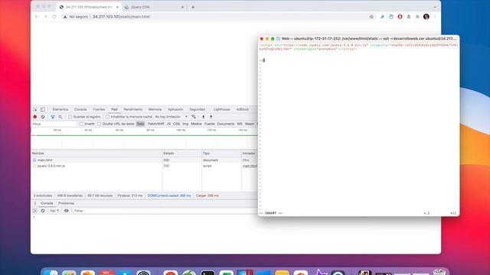The width and height of the screenshot is (490, 275).
Task: Open the Chrome profile avatar
Action: click(x=426, y=17)
